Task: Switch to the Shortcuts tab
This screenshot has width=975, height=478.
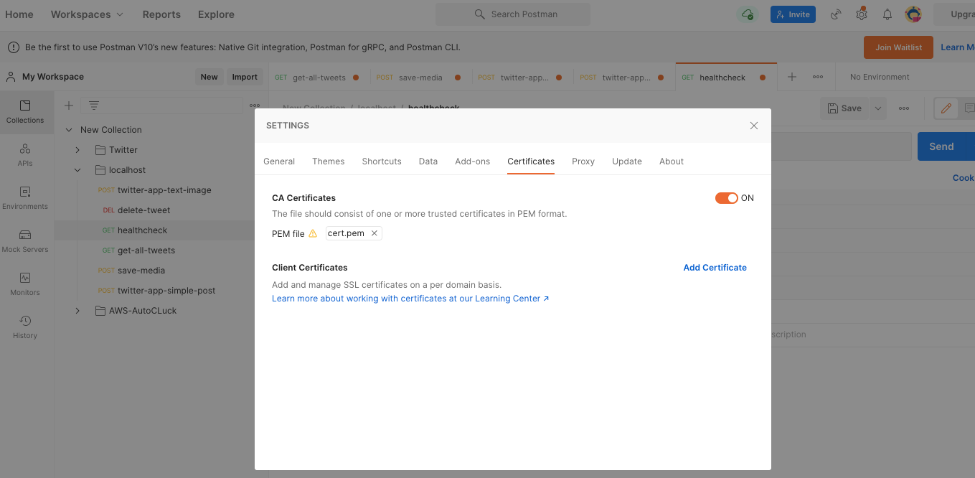Action: [382, 161]
